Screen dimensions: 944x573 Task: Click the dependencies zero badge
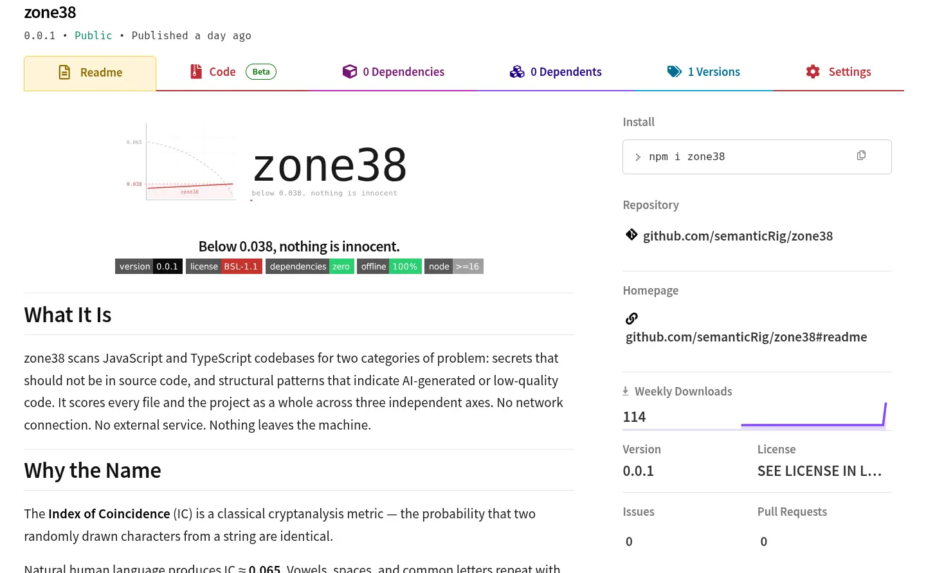[x=310, y=266]
